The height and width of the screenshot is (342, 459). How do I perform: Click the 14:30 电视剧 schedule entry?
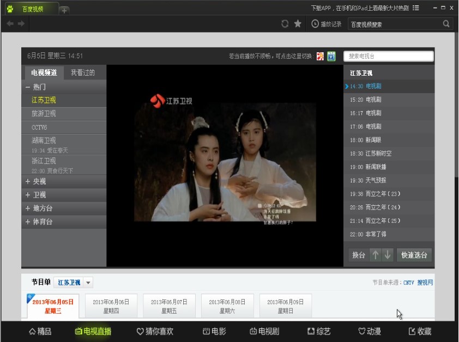pyautogui.click(x=389, y=86)
